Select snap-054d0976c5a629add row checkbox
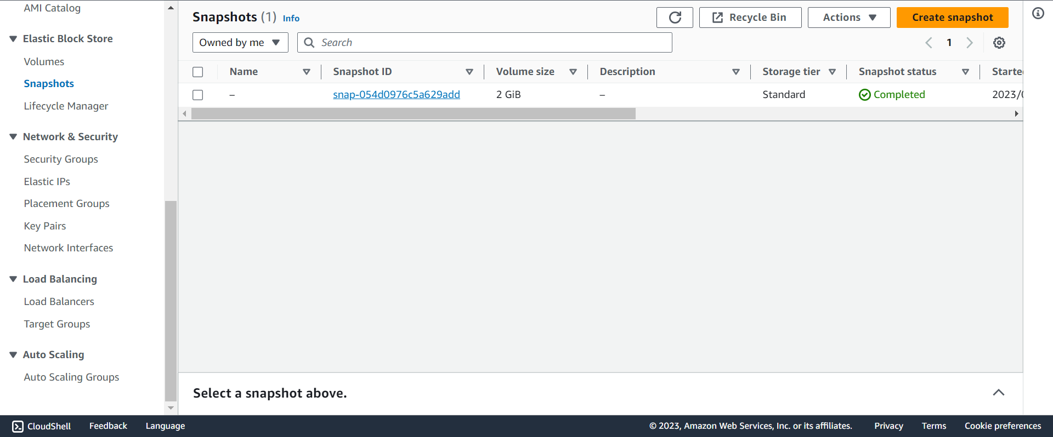This screenshot has width=1053, height=437. coord(198,95)
